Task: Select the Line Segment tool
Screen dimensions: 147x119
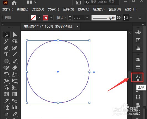Action: [x=15, y=54]
